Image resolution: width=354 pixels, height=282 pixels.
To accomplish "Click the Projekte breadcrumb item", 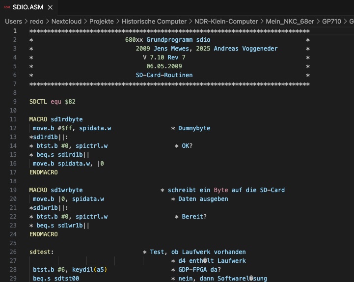I will 102,21.
